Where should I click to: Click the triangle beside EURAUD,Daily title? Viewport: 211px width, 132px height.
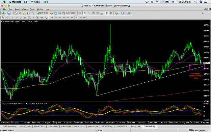(x=2, y=22)
